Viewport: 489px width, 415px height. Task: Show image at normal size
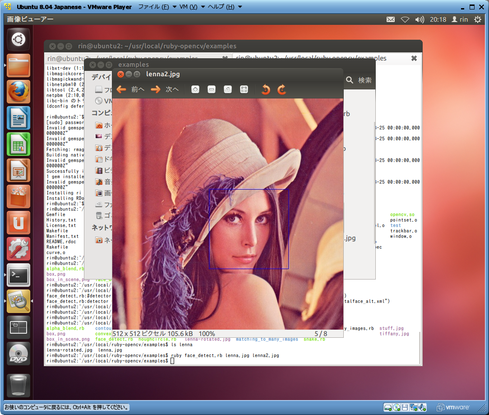[228, 89]
